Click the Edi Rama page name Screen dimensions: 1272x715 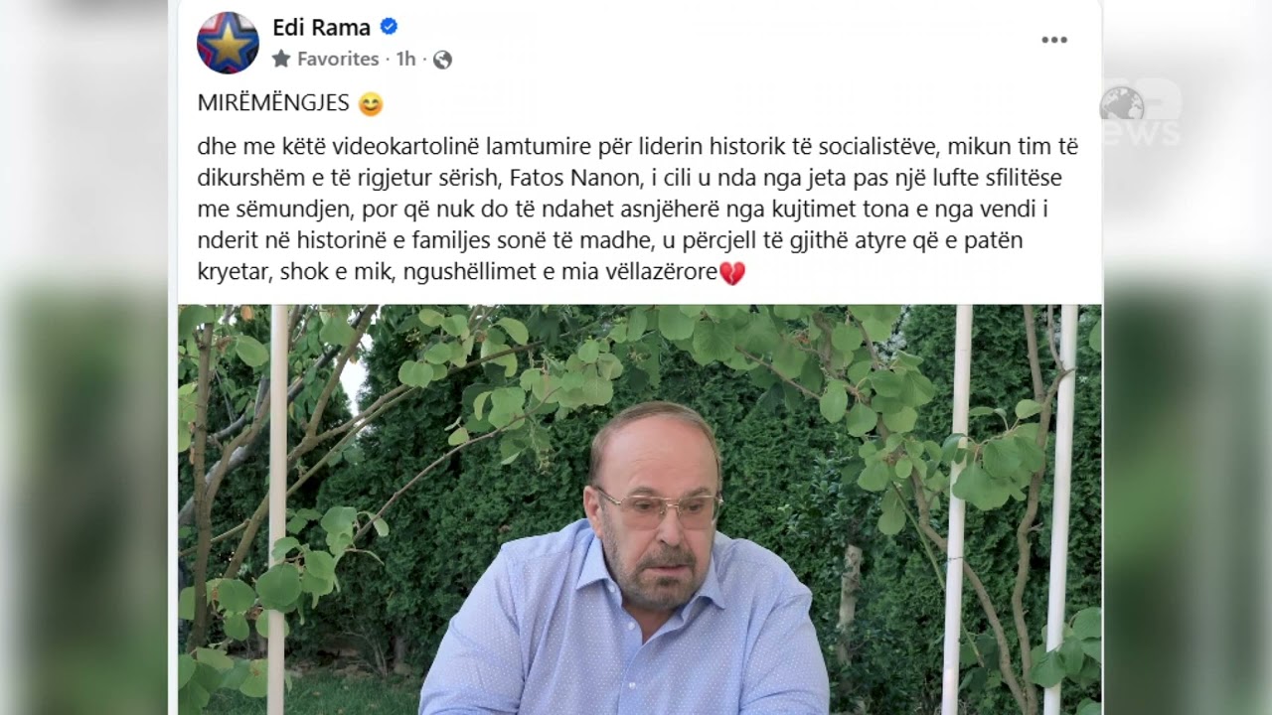point(321,28)
